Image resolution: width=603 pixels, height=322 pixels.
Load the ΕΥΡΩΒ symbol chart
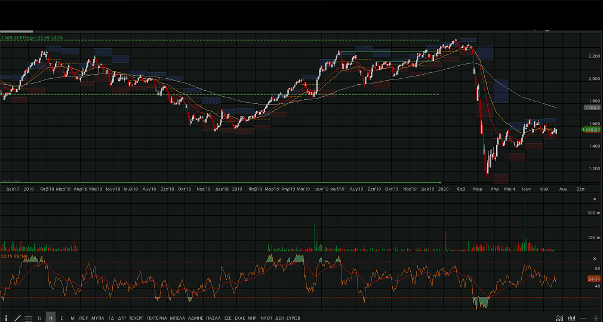[293, 318]
